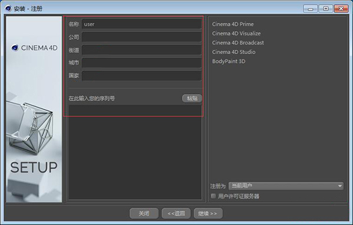Select BodyPaint 3D in the list
Screen dimensions: 353x225
click(229, 61)
